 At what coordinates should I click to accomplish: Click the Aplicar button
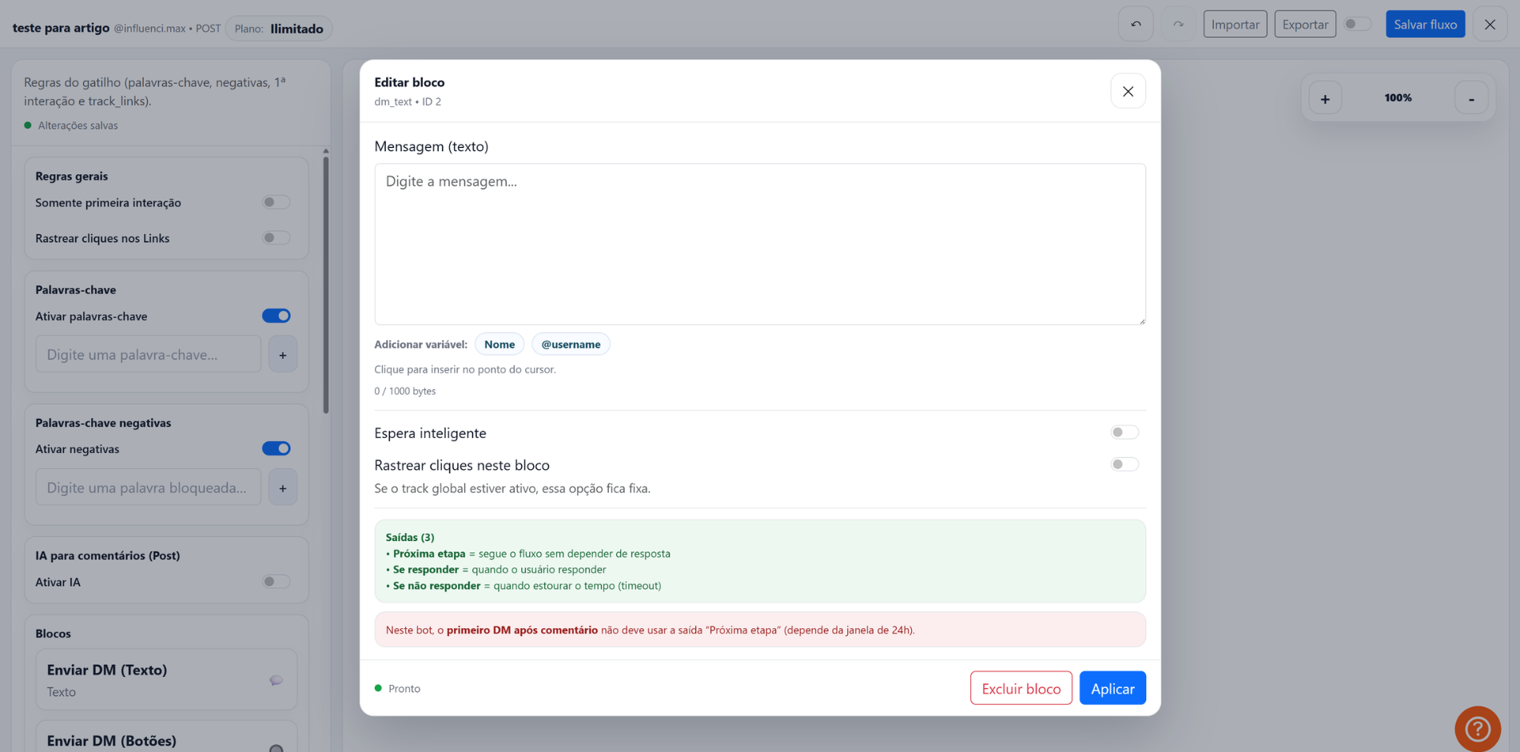[1112, 688]
